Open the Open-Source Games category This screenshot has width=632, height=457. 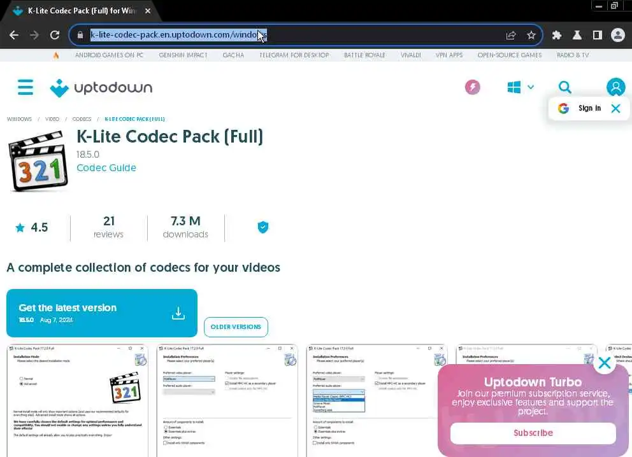click(x=510, y=55)
